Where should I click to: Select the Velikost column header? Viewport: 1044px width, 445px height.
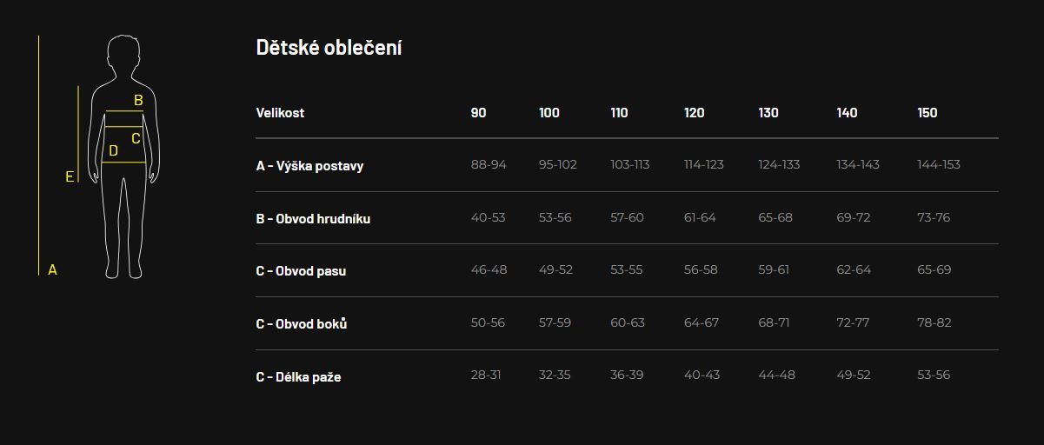pos(280,113)
